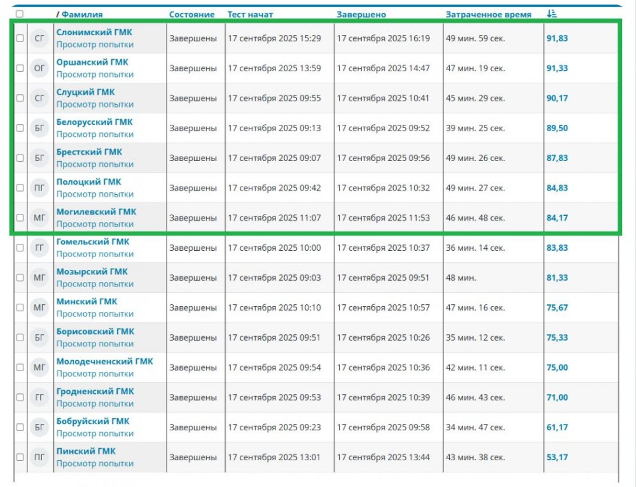Sort by Состояние column header
This screenshot has width=636, height=487.
click(191, 14)
